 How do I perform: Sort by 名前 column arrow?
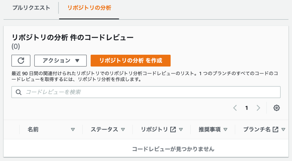pos(73,129)
